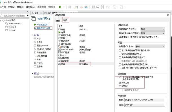Screen dimensions: 172x112
Task: Open 取消抓取的输入内容(U) dropdown
Action: [x=153, y=33]
